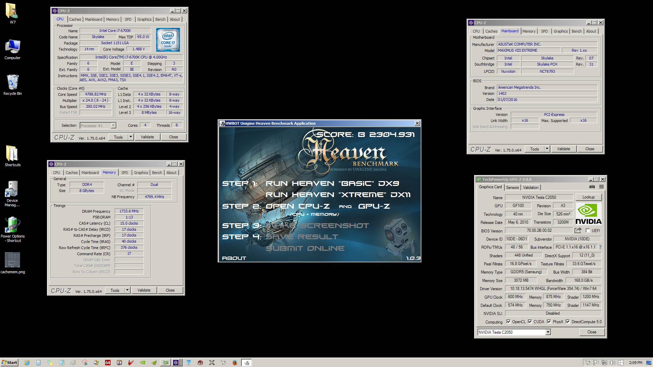This screenshot has height=367, width=653.
Task: Open the NVIDIA Tesla C2050 GPU selector dropdown
Action: pyautogui.click(x=548, y=332)
